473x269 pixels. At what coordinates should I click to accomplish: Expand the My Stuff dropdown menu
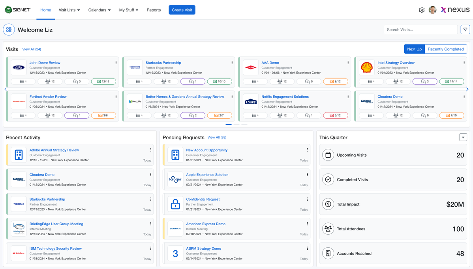tap(128, 10)
